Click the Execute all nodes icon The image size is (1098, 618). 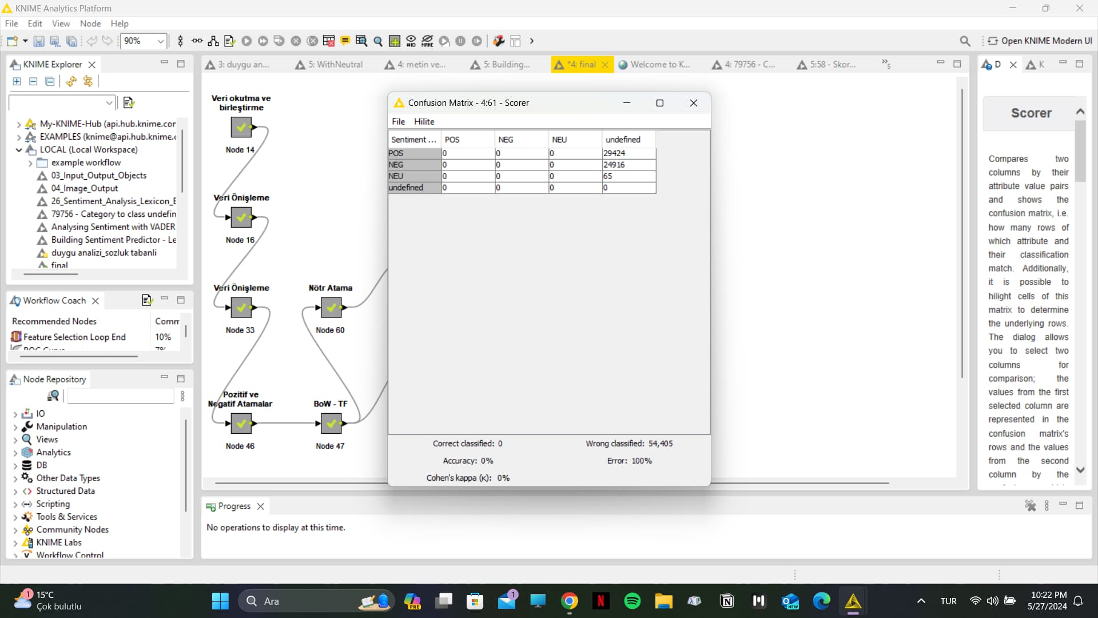[x=263, y=41]
